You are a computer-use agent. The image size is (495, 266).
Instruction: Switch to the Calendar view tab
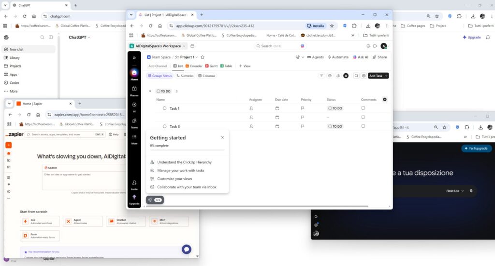pos(194,66)
